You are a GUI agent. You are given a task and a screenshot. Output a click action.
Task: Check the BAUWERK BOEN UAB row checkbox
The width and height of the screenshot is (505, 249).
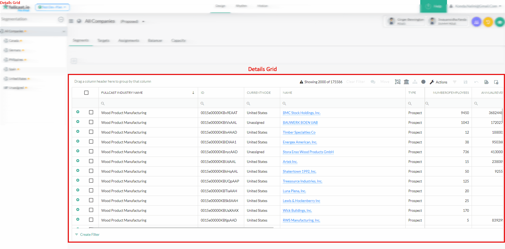click(91, 122)
